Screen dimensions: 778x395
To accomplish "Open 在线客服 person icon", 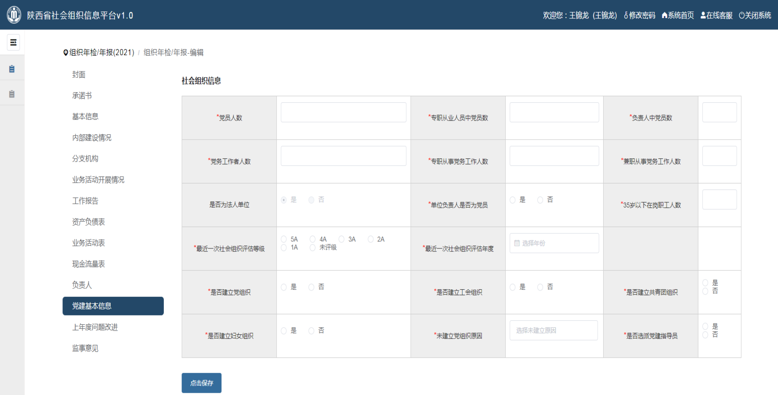I will tap(703, 15).
